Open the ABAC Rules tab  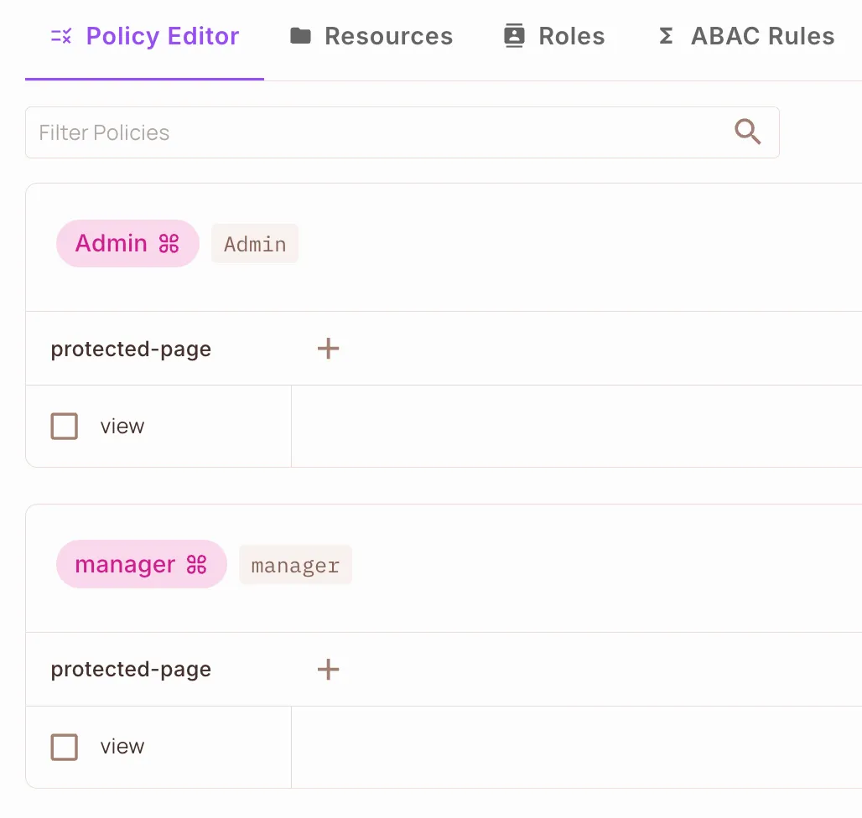(762, 36)
